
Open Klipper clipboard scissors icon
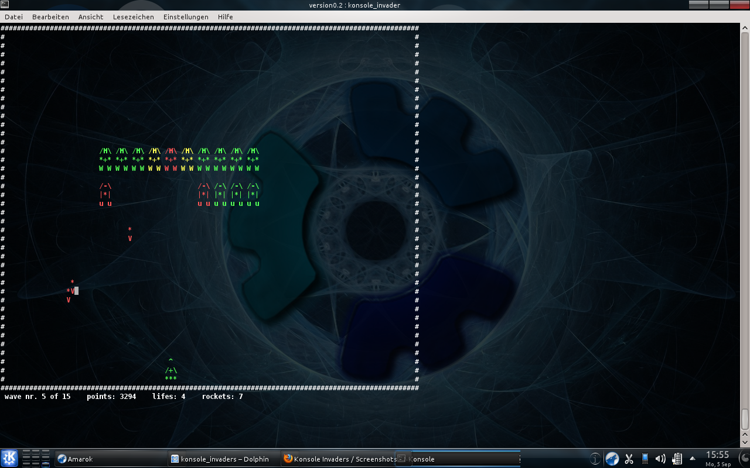pyautogui.click(x=629, y=459)
